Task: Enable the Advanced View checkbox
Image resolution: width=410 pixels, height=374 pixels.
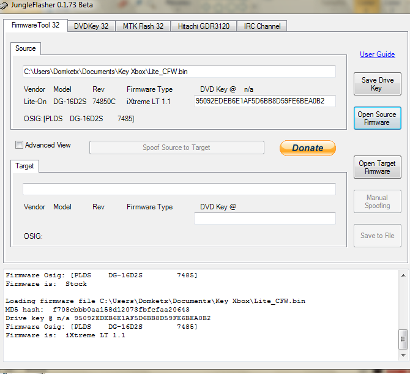Action: [20, 145]
